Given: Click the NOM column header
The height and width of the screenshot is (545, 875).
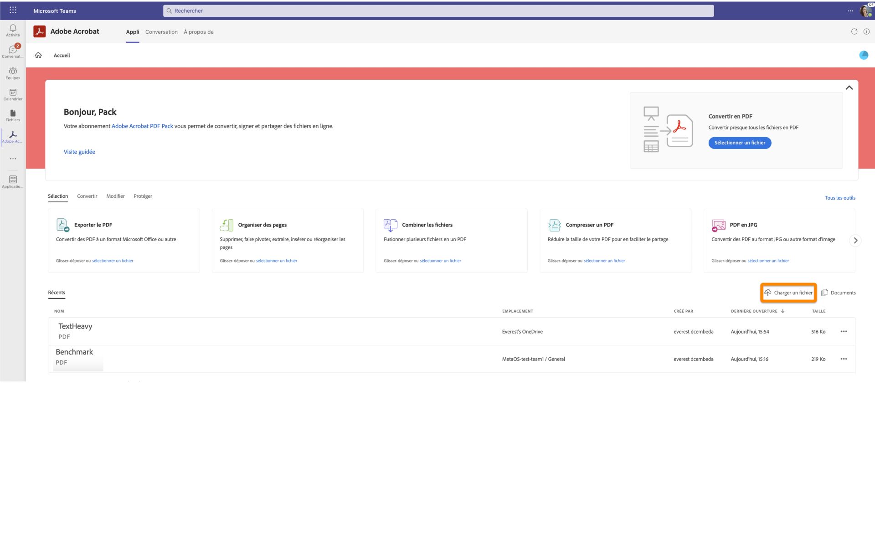Looking at the screenshot, I should click(x=59, y=311).
